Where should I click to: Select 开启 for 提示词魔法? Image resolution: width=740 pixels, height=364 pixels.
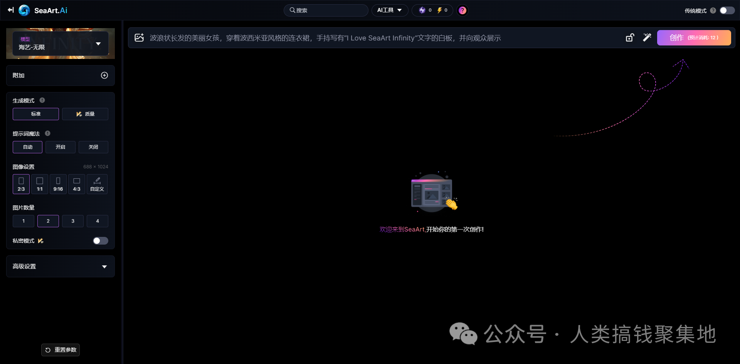coord(60,147)
